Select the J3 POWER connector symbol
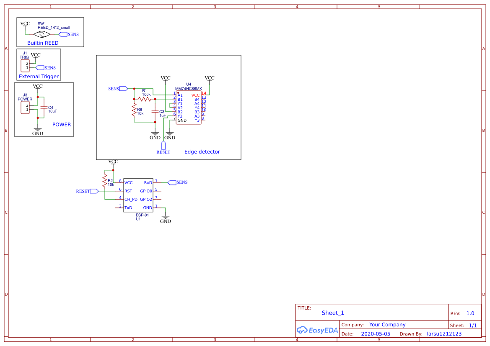490x346 pixels. (x=25, y=108)
